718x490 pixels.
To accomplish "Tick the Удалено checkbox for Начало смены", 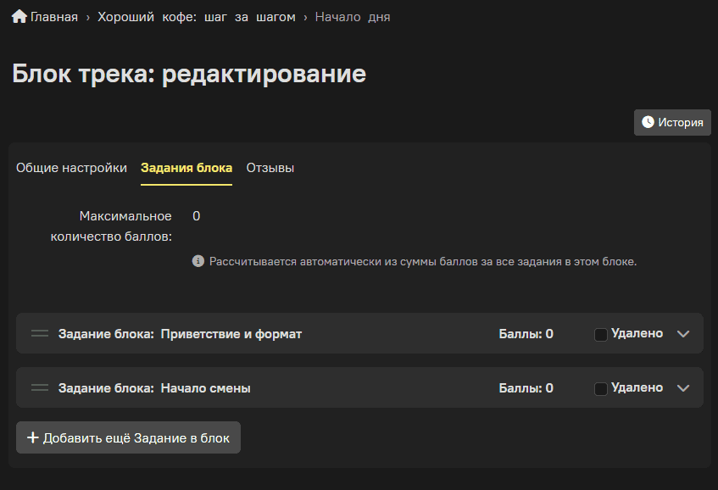I will (601, 388).
